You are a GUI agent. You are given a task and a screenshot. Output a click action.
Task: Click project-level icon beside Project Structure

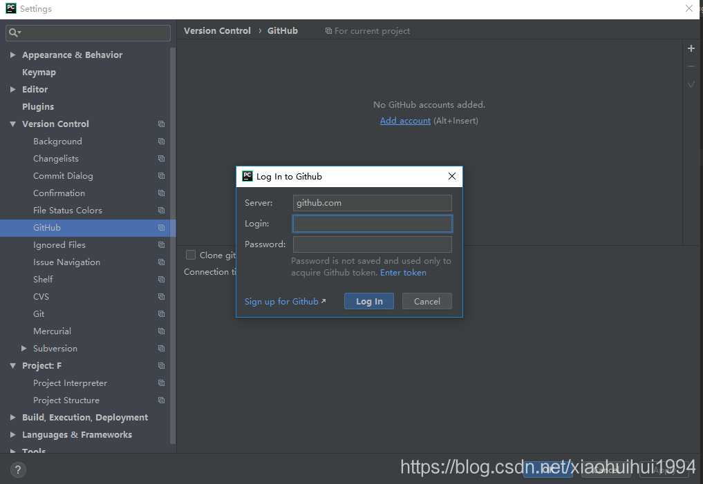(x=161, y=400)
